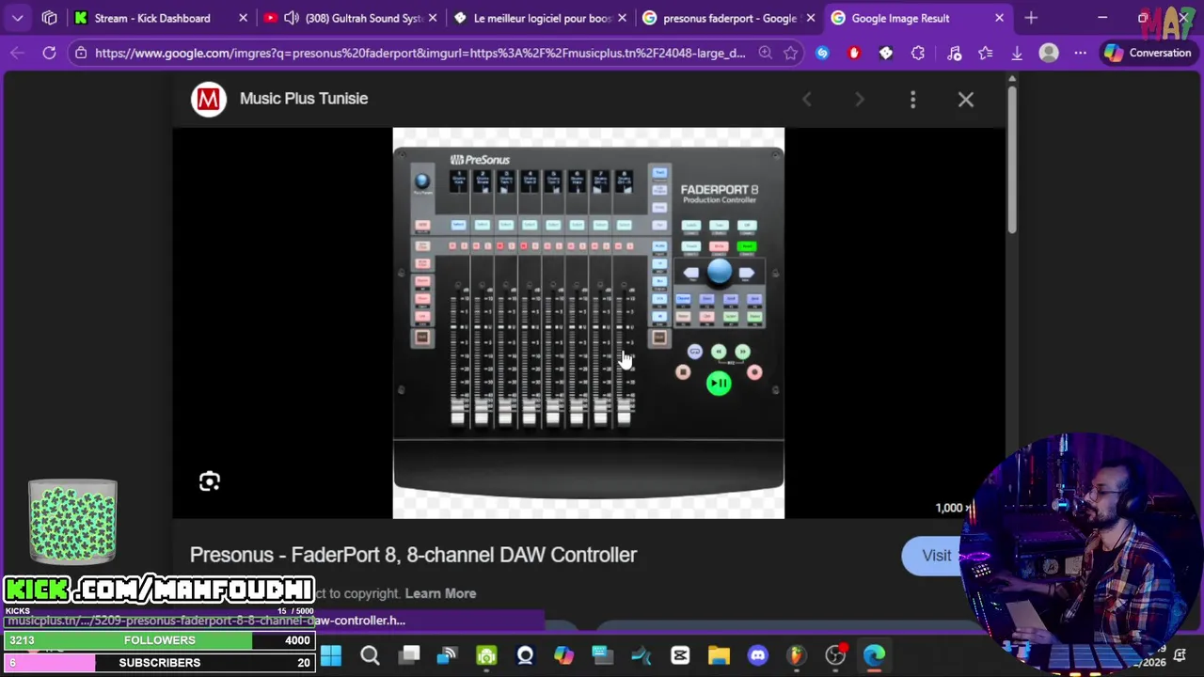Image resolution: width=1204 pixels, height=677 pixels.
Task: Click the Followers goal progress bar
Action: pyautogui.click(x=159, y=640)
